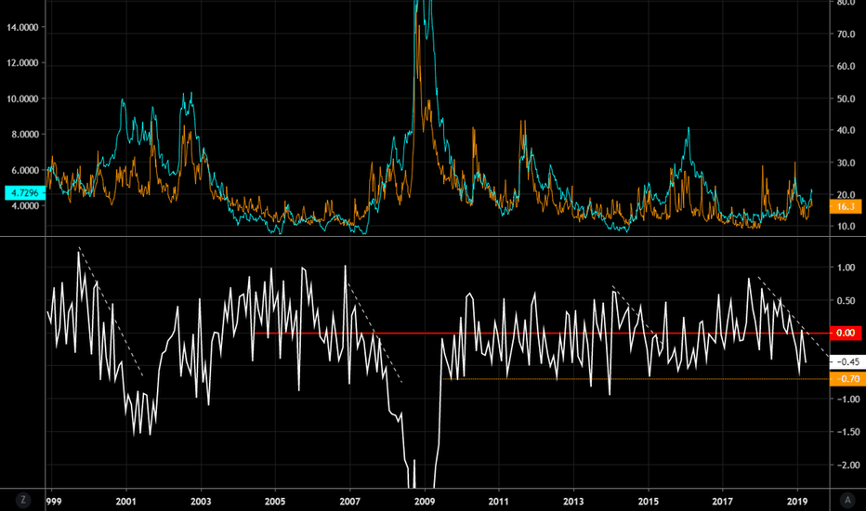Click the 2017 label on time axis
The width and height of the screenshot is (866, 511).
tap(722, 502)
